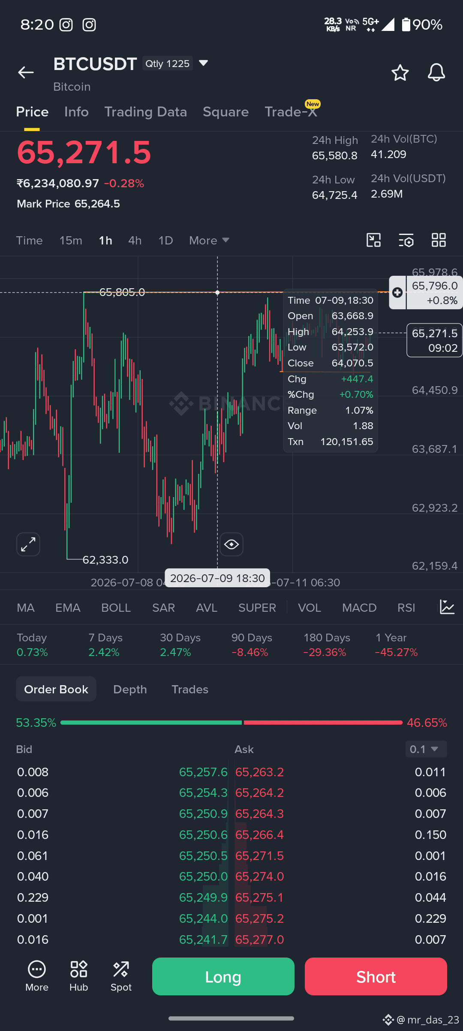Toggle chart eye visibility icon
This screenshot has width=463, height=1031.
231,544
